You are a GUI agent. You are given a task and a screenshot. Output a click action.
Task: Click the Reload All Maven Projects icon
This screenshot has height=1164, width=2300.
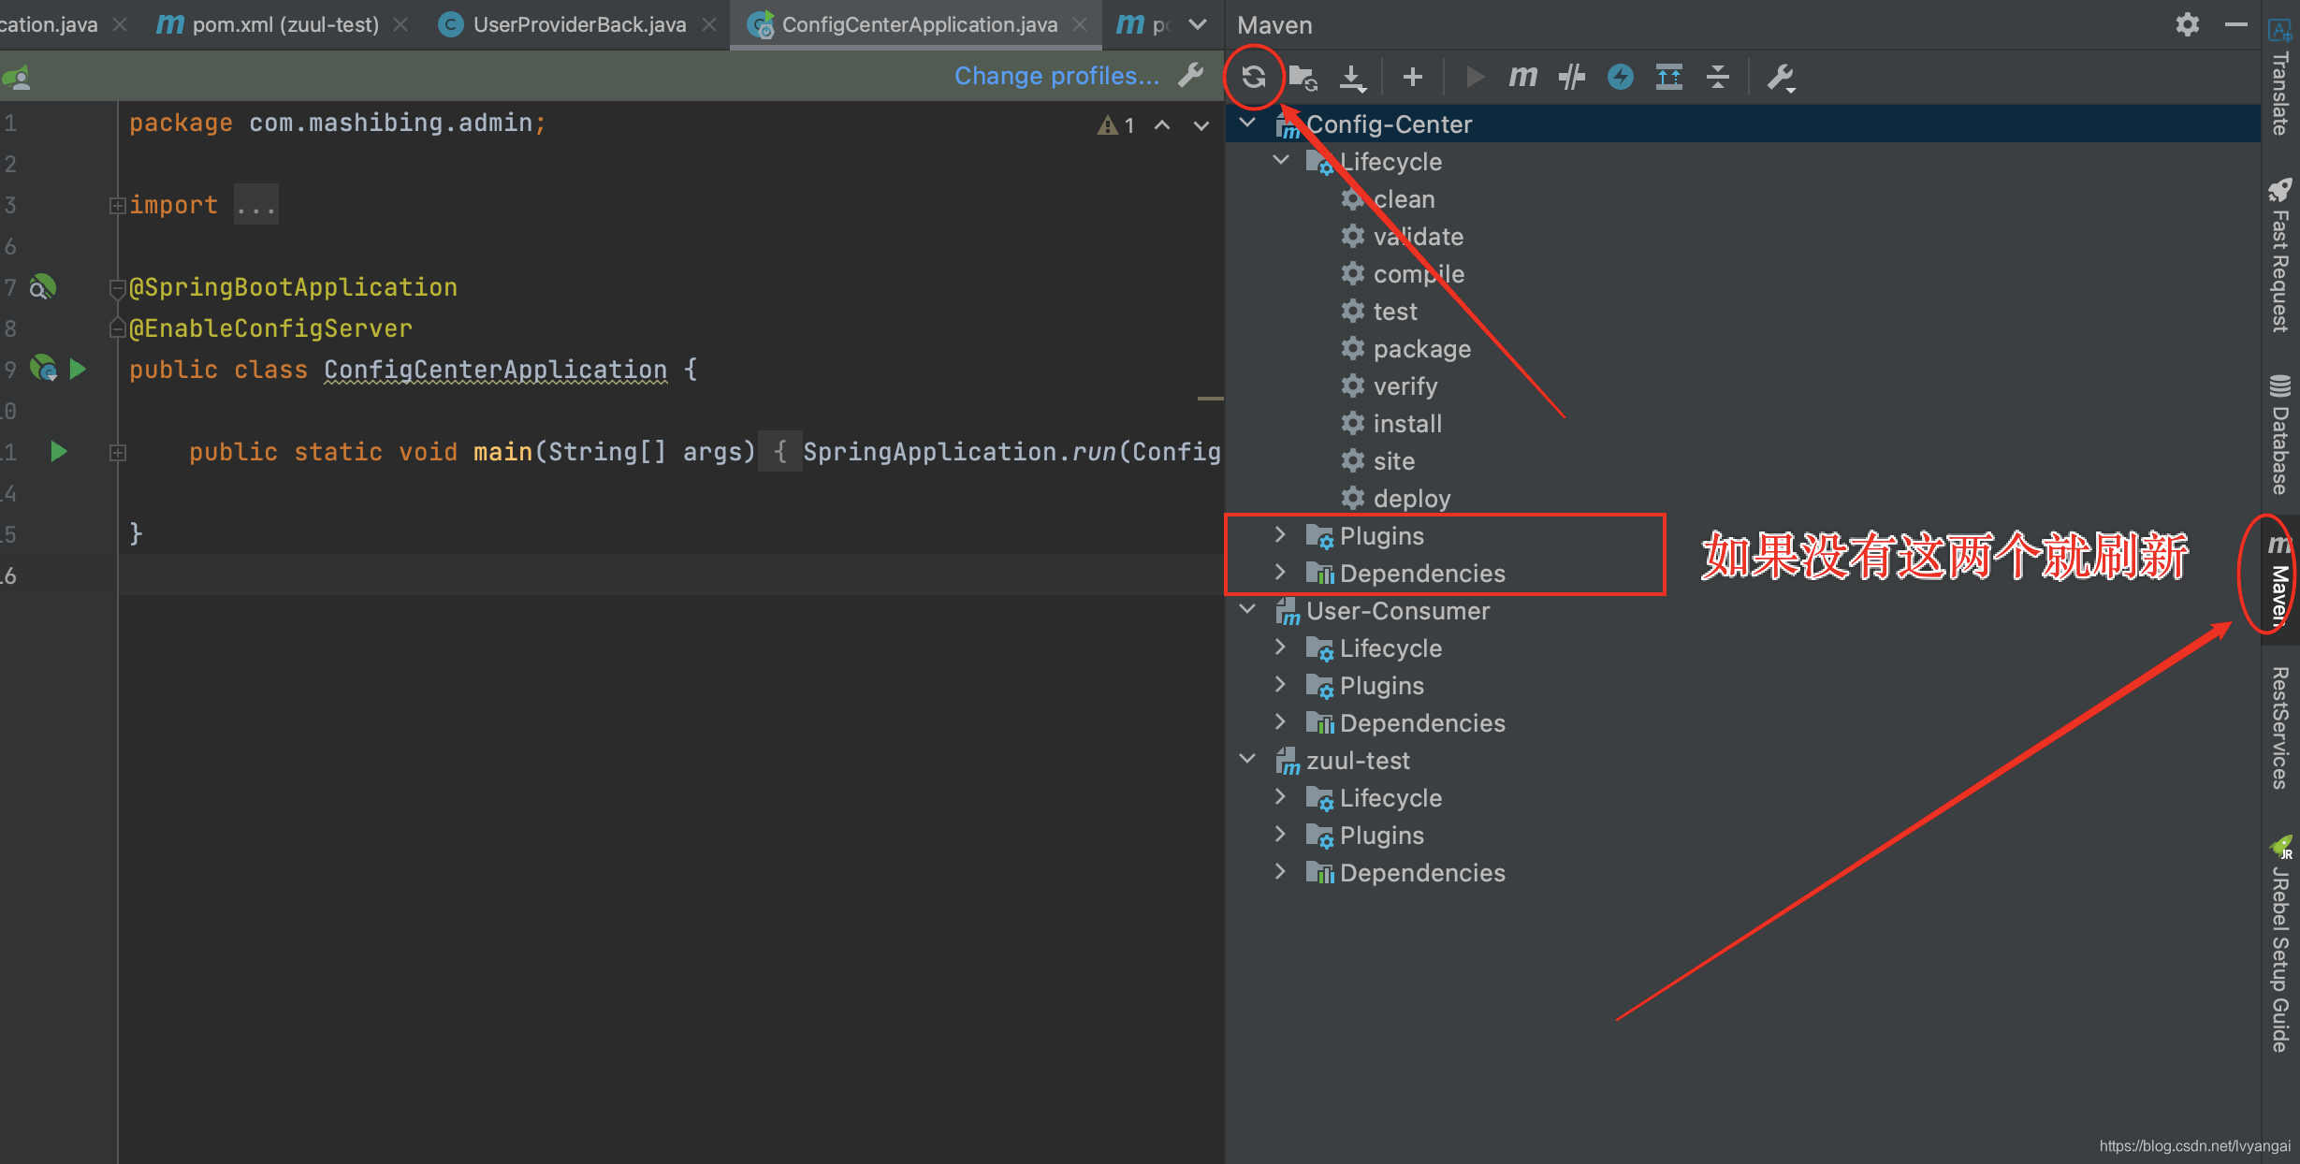coord(1254,77)
